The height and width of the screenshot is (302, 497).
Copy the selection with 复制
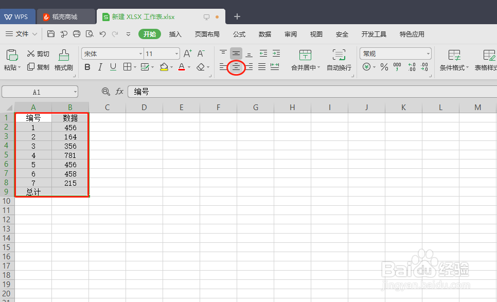point(38,67)
